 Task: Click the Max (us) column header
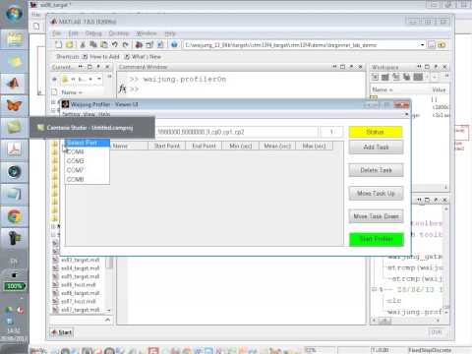pos(314,146)
